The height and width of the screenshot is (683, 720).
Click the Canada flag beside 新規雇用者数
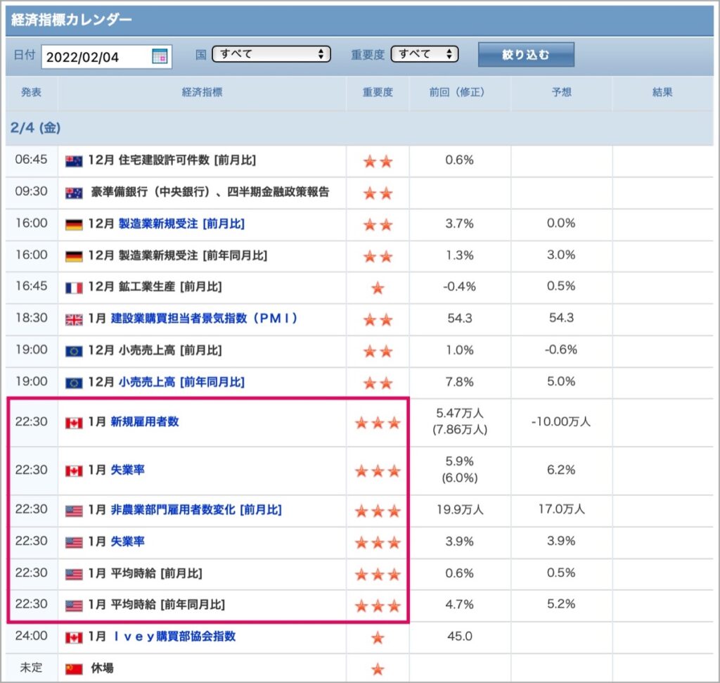click(x=74, y=423)
